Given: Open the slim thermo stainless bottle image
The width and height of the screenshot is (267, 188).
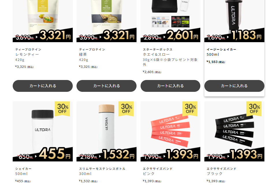Looking at the screenshot, I should pyautogui.click(x=107, y=131).
